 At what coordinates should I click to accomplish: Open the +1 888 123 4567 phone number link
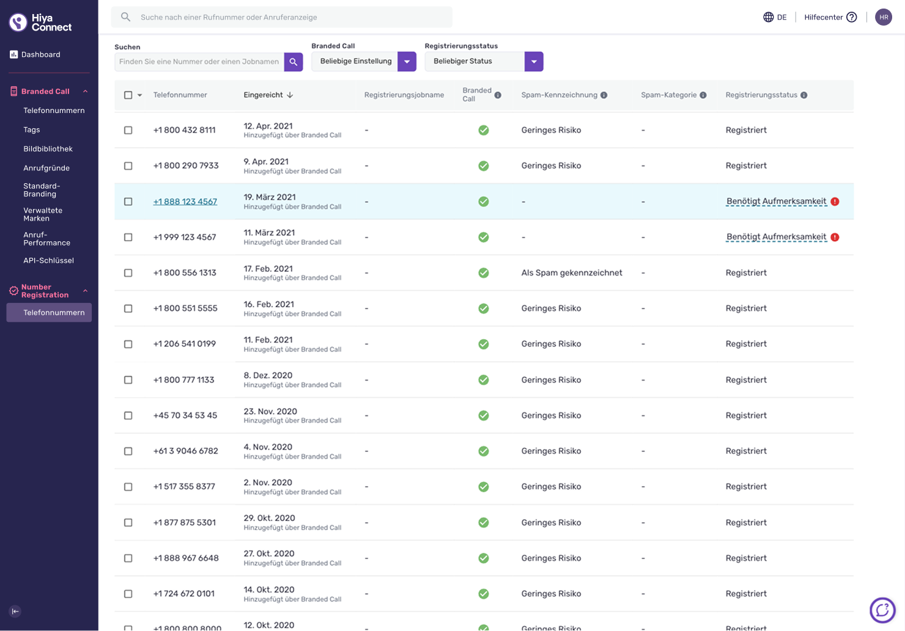tap(185, 202)
